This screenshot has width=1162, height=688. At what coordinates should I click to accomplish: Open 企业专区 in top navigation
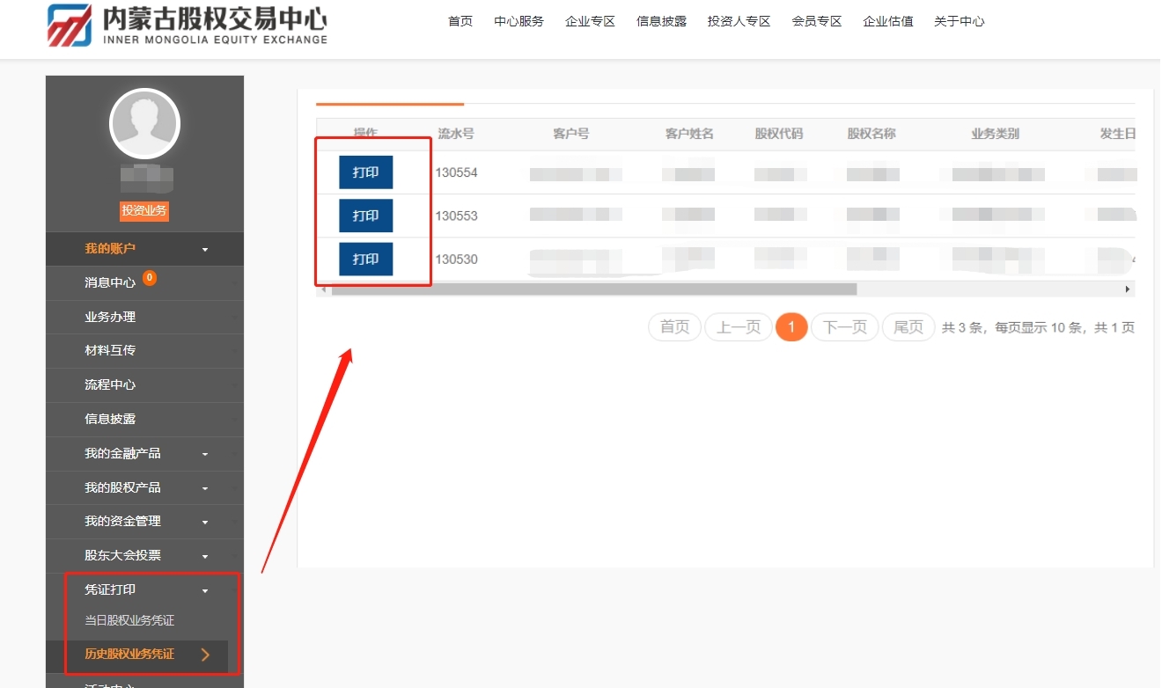click(590, 21)
